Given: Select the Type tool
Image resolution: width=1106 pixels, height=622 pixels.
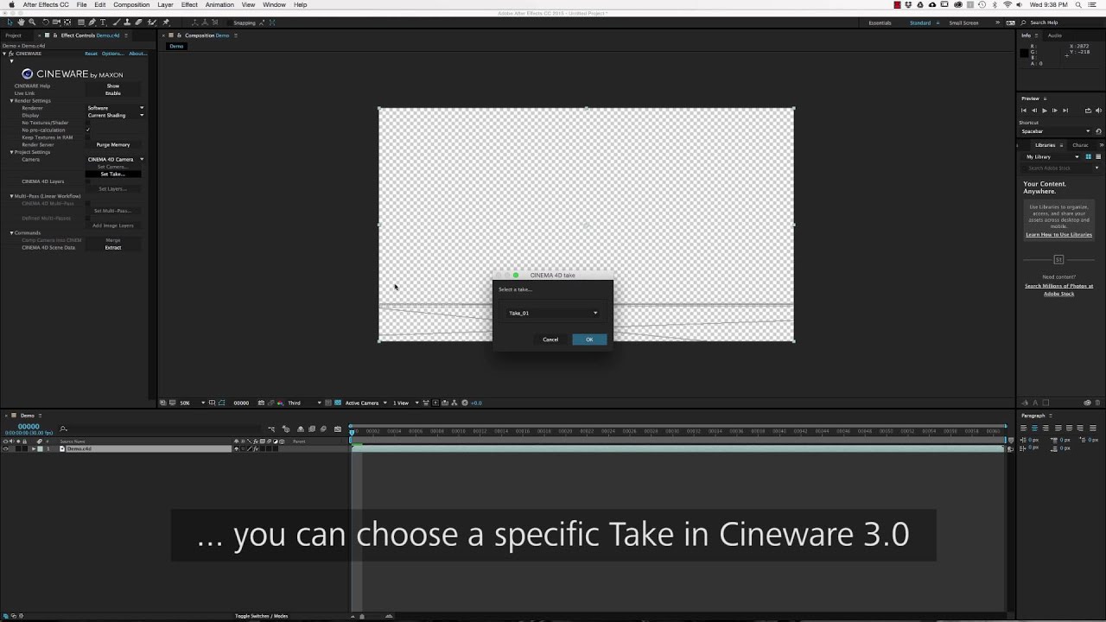Looking at the screenshot, I should click(x=103, y=22).
